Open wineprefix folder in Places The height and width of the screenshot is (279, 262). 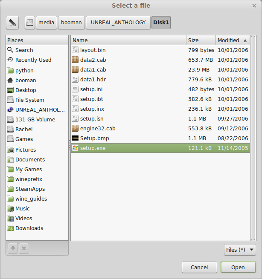(x=37, y=179)
